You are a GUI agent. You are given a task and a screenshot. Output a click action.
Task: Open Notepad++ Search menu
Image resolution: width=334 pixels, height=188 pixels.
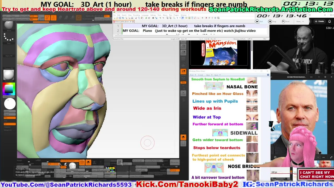click(124, 15)
